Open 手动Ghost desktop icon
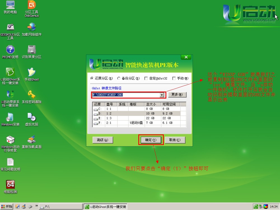Image resolution: width=280 pixels, height=210 pixels. point(32,75)
